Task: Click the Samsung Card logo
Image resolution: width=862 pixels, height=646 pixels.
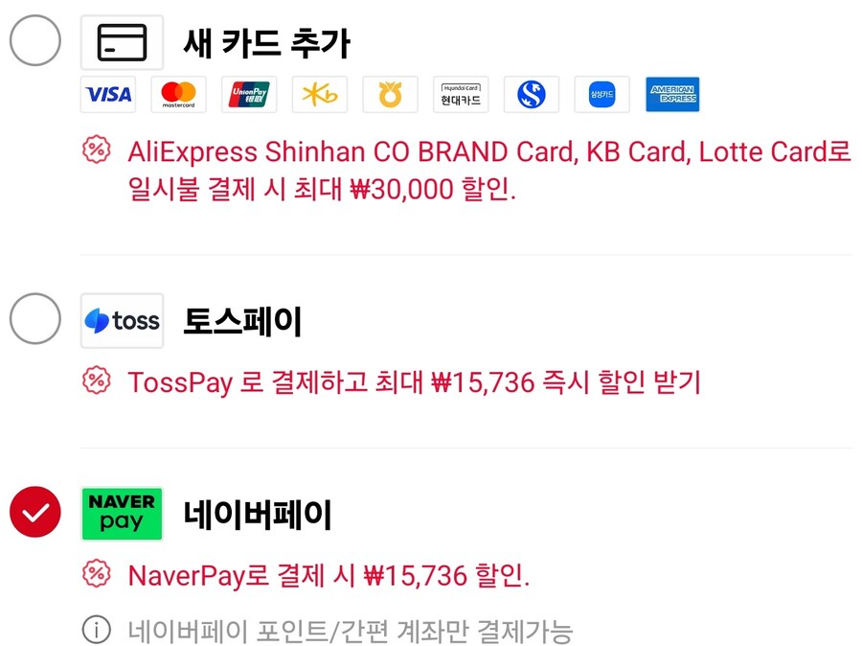Action: (601, 94)
